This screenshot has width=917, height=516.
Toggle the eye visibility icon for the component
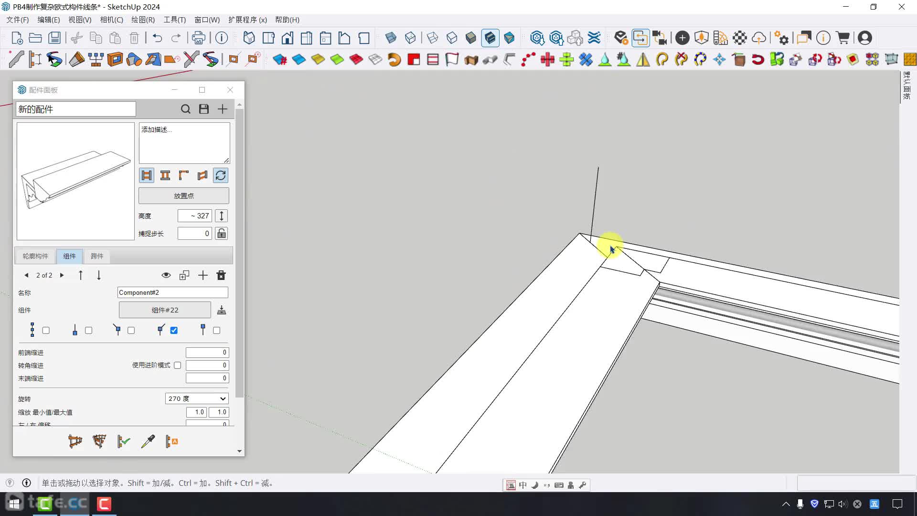166,275
